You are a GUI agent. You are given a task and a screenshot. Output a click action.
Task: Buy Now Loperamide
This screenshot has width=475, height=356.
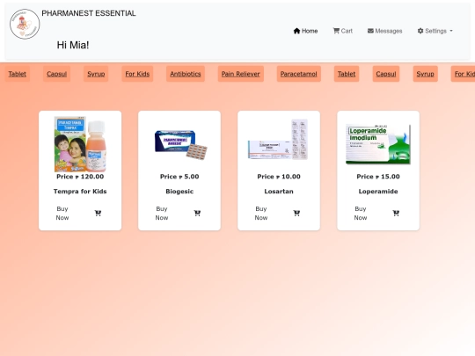[361, 213]
